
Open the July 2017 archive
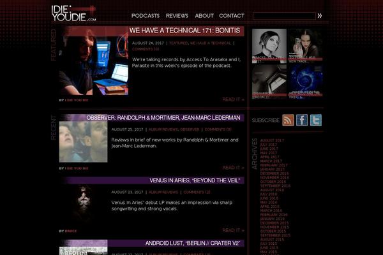point(269,145)
